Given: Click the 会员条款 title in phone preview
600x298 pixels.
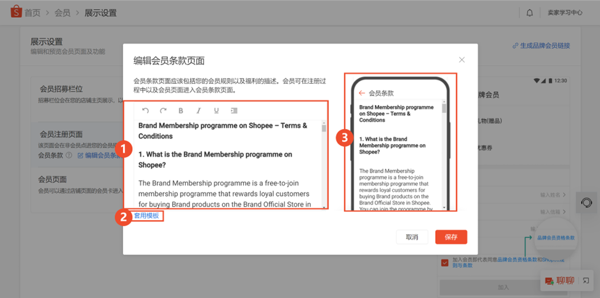Looking at the screenshot, I should tap(381, 93).
